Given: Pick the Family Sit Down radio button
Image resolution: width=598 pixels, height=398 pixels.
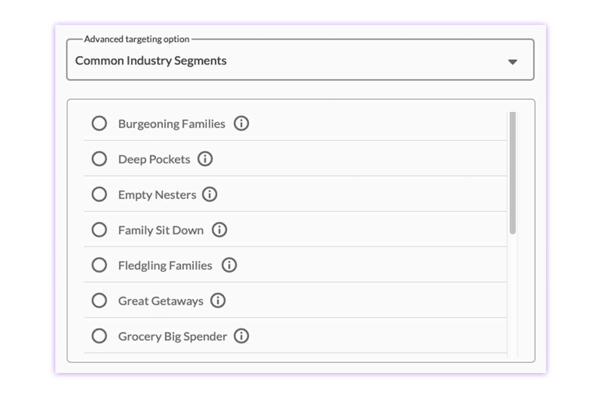Looking at the screenshot, I should click(99, 230).
